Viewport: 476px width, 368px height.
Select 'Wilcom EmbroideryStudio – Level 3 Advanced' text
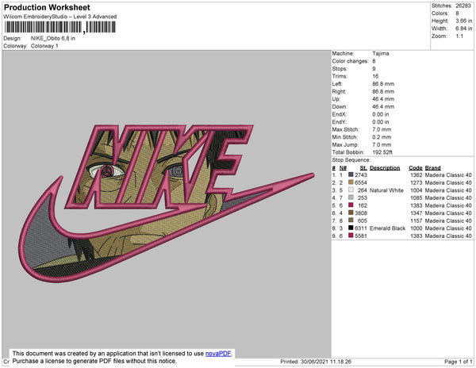(x=60, y=17)
